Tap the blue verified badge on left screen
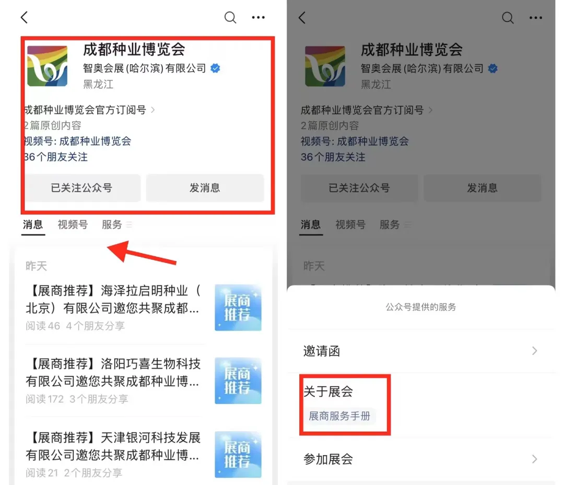 click(215, 68)
